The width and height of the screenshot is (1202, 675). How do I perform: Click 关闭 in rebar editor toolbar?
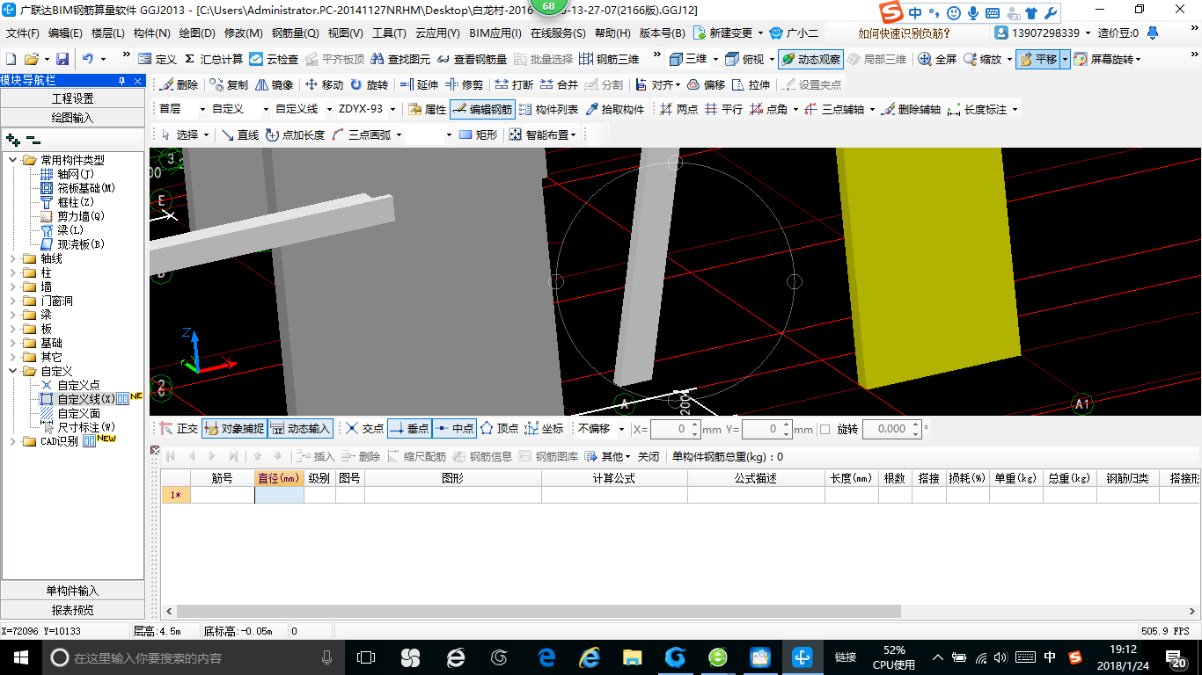pos(649,456)
